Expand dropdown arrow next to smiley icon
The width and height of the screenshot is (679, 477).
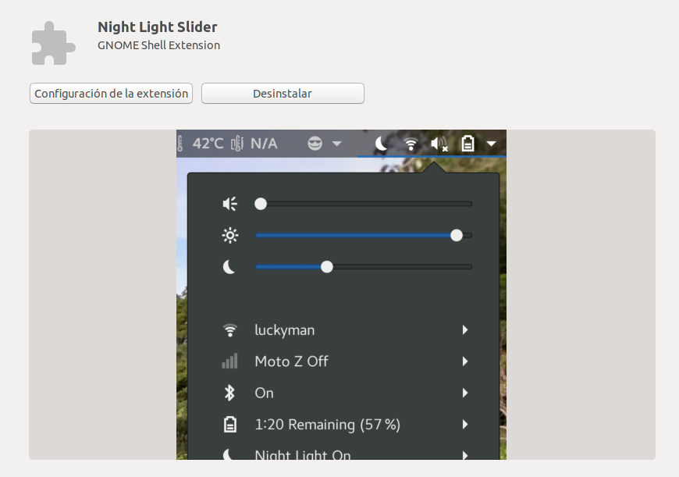(337, 144)
